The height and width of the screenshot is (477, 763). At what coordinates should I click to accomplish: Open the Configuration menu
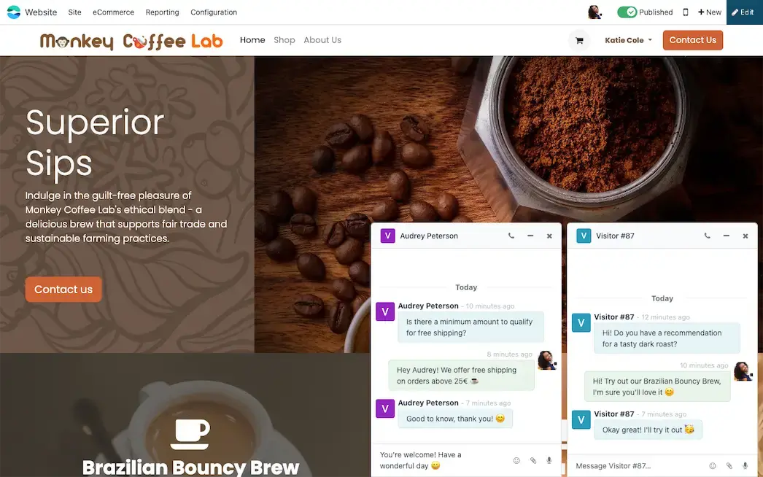pos(214,12)
